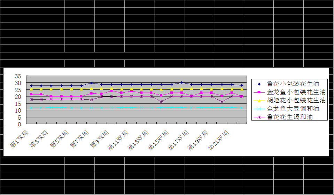
Task: Select the 胡姬花小包装花生油 legend label
Action: click(296, 100)
